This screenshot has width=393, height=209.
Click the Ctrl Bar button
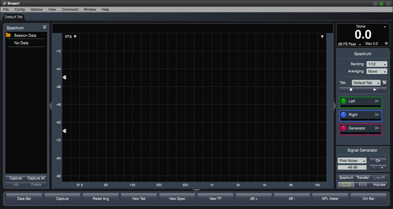click(368, 199)
